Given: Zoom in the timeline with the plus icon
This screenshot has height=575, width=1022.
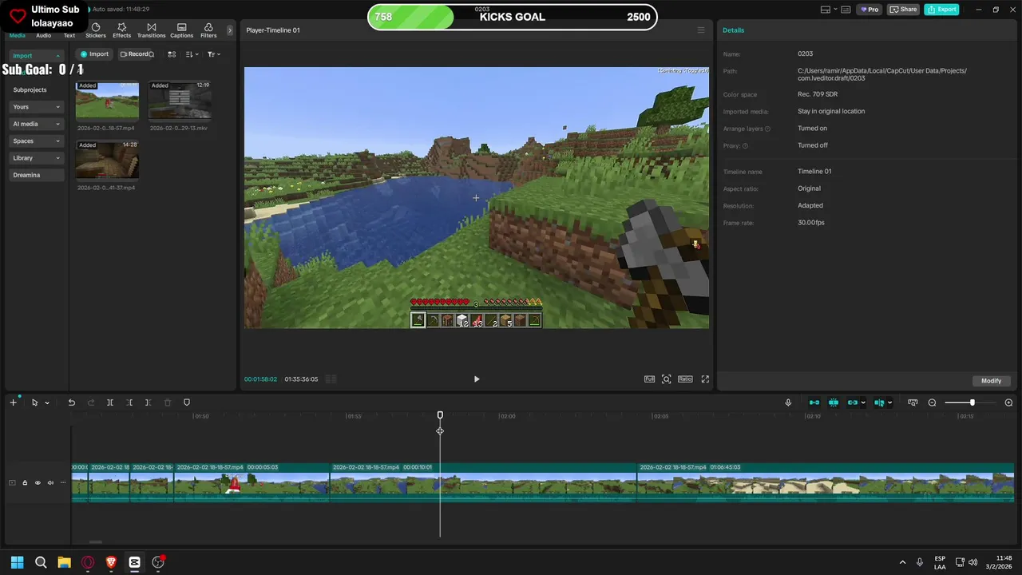Looking at the screenshot, I should [1008, 402].
